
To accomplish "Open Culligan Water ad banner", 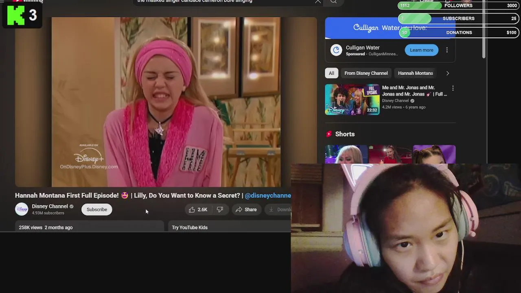I will 390,28.
